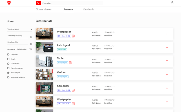Click the Swiss coat of arms logo
181x112 pixels.
9,3
